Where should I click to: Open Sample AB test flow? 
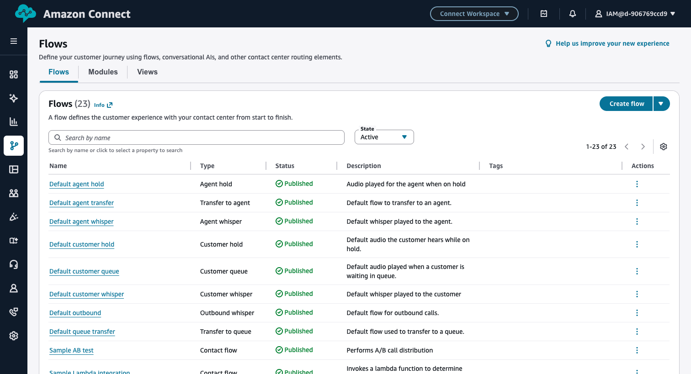(71, 350)
